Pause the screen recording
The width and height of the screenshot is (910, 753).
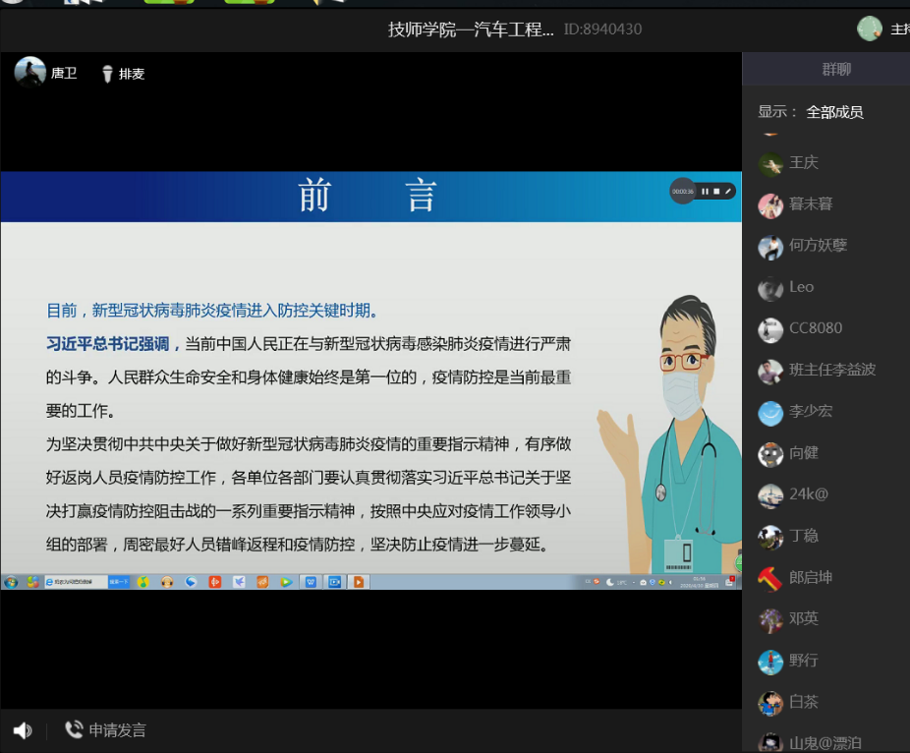[705, 191]
